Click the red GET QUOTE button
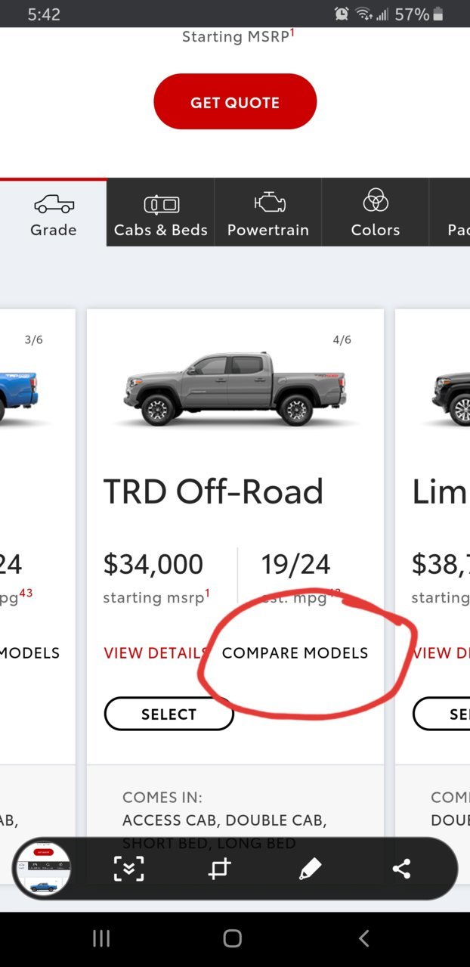Screen dimensions: 470x967 [235, 101]
